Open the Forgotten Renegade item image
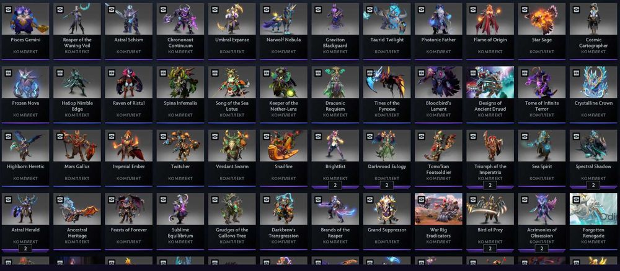Image resolution: width=620 pixels, height=271 pixels. point(593,209)
